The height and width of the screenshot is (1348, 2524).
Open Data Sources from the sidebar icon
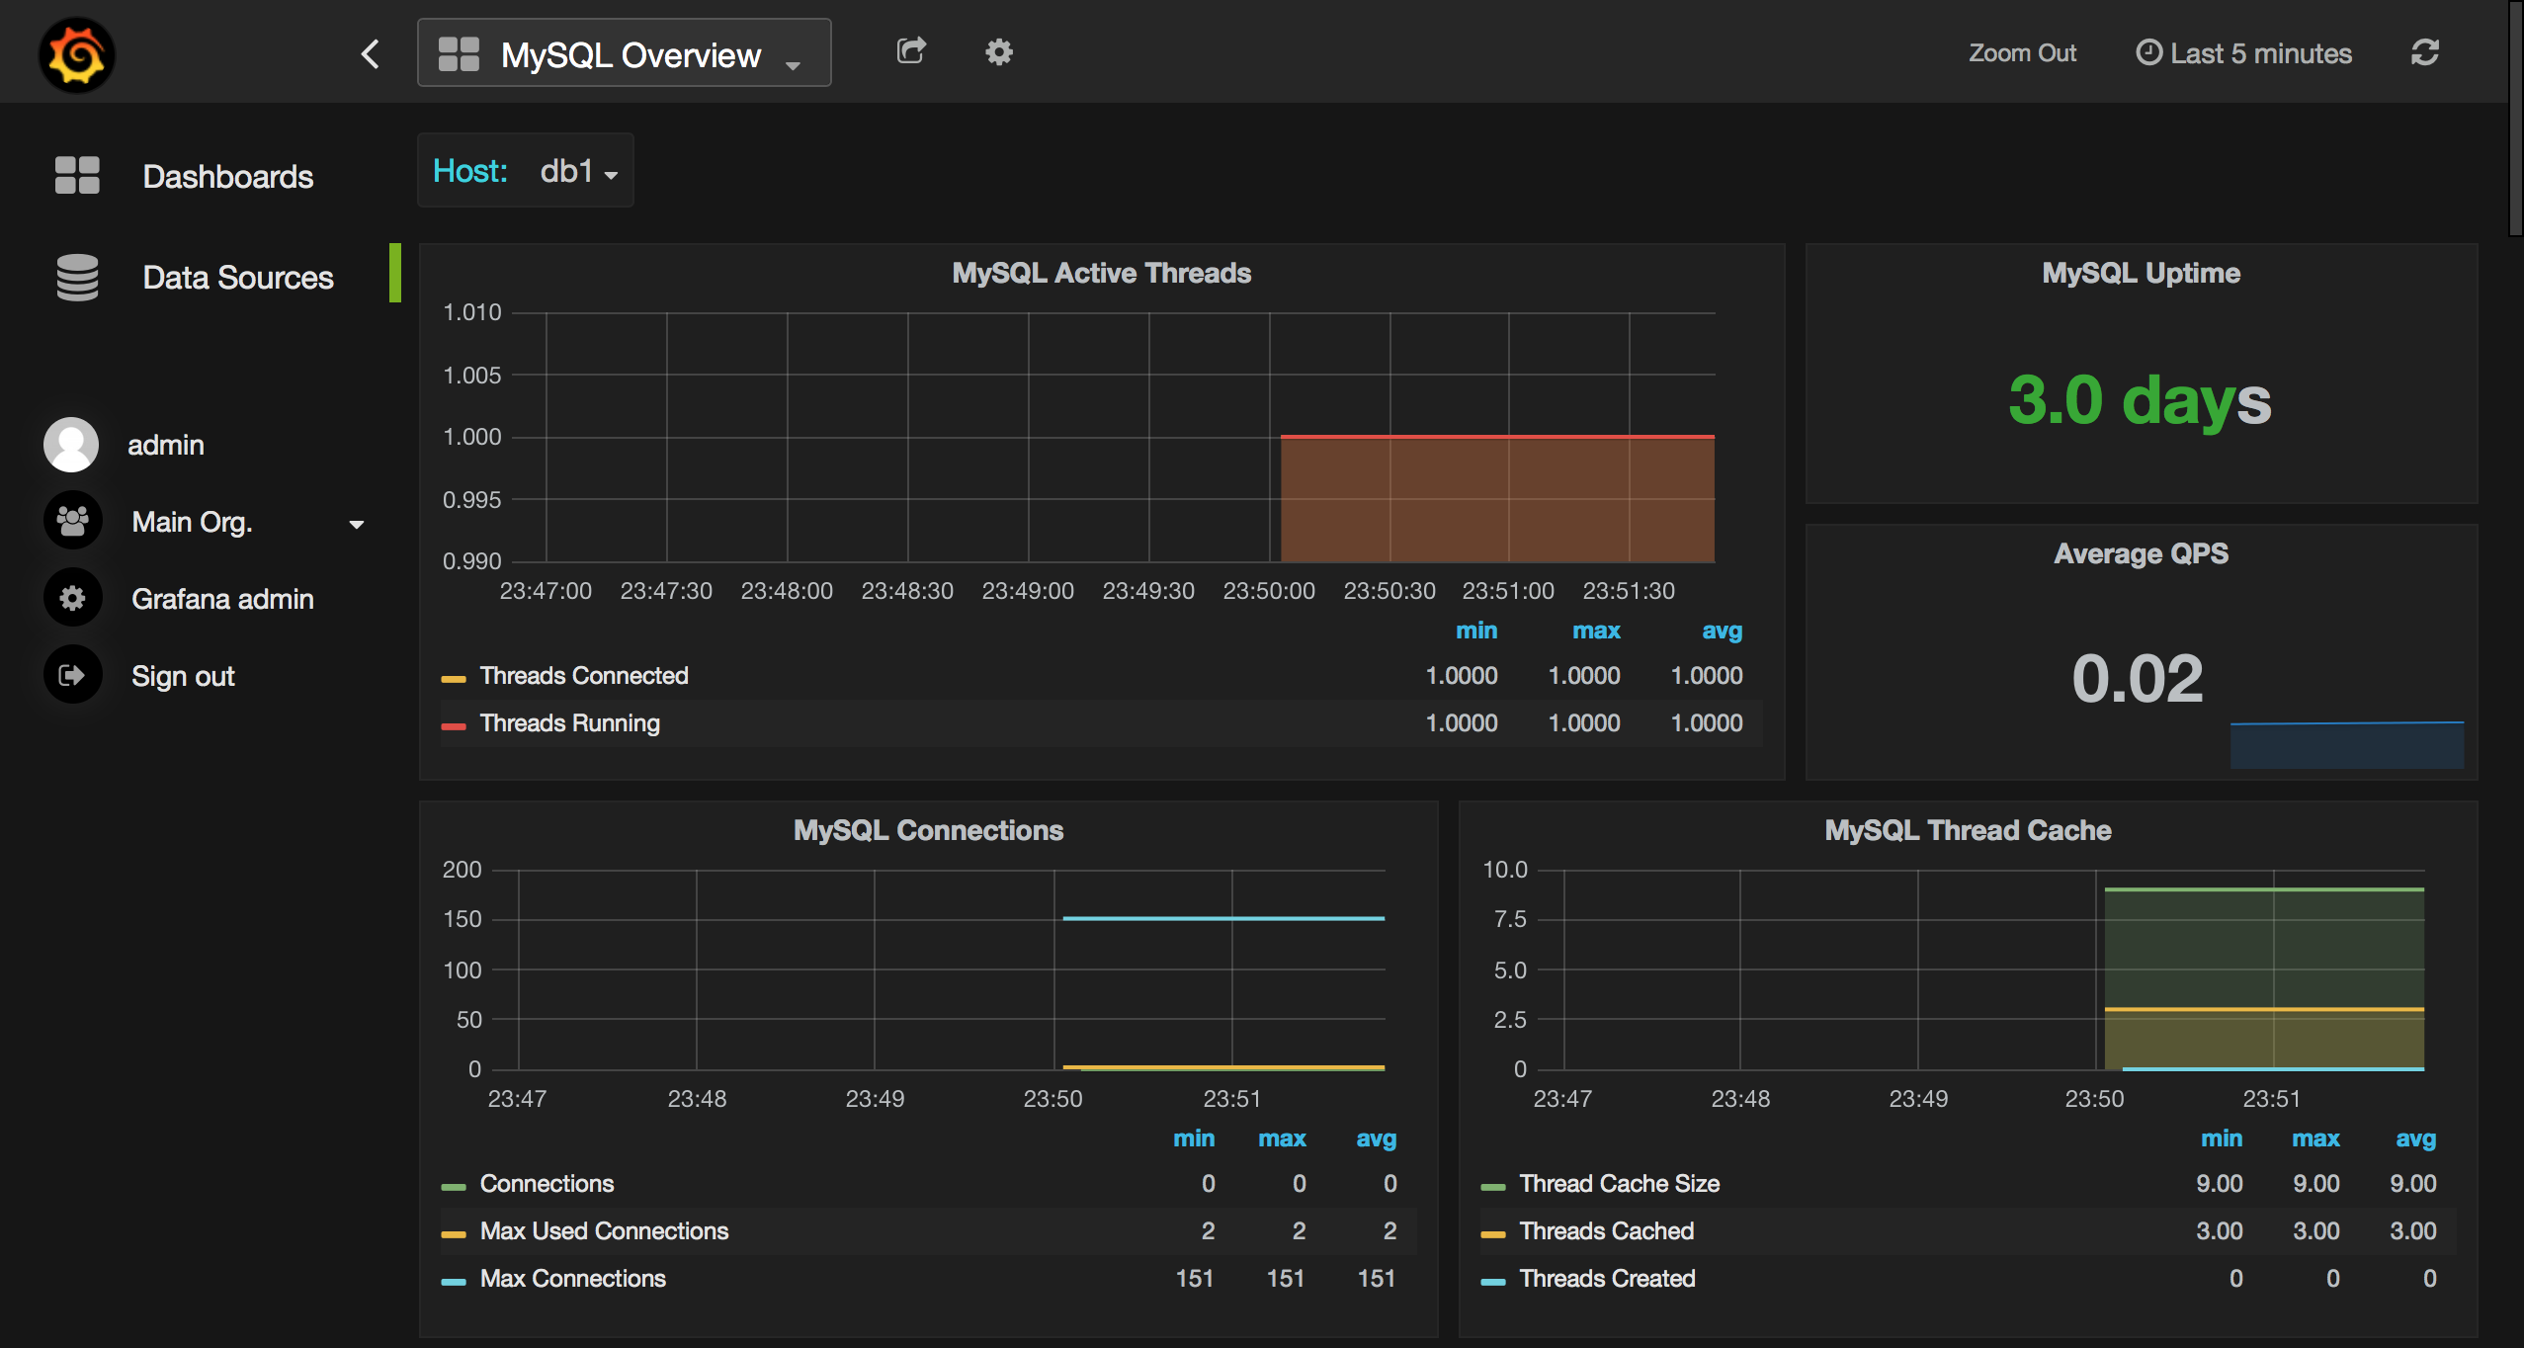tap(76, 277)
